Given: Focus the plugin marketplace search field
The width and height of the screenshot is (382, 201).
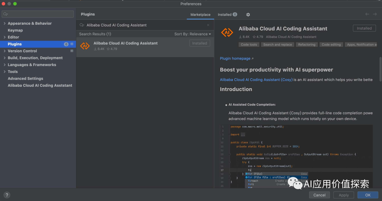Looking at the screenshot, I should (145, 25).
